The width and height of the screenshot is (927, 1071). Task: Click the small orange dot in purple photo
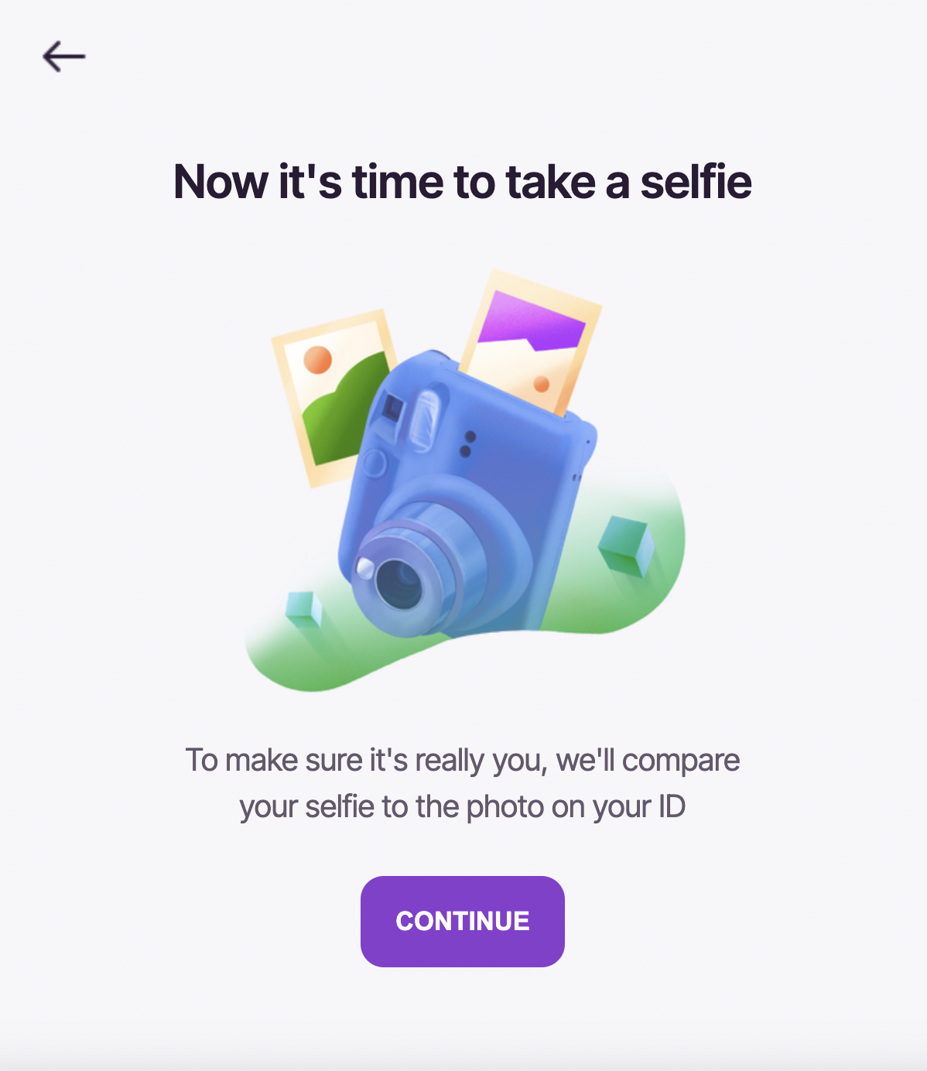pos(542,383)
